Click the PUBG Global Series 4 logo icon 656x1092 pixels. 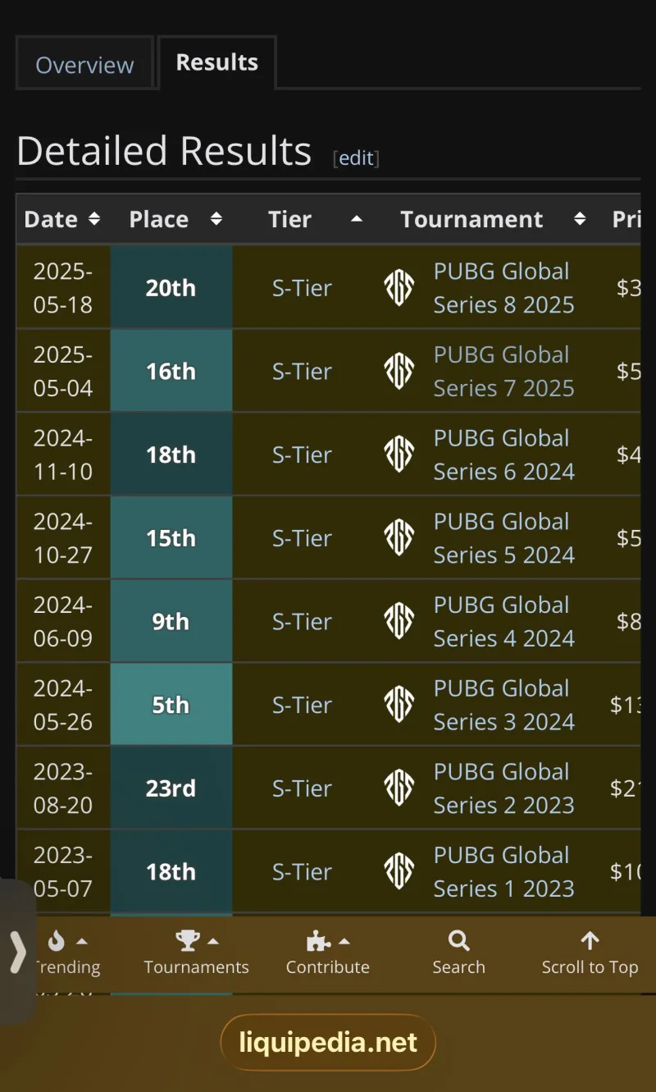399,621
